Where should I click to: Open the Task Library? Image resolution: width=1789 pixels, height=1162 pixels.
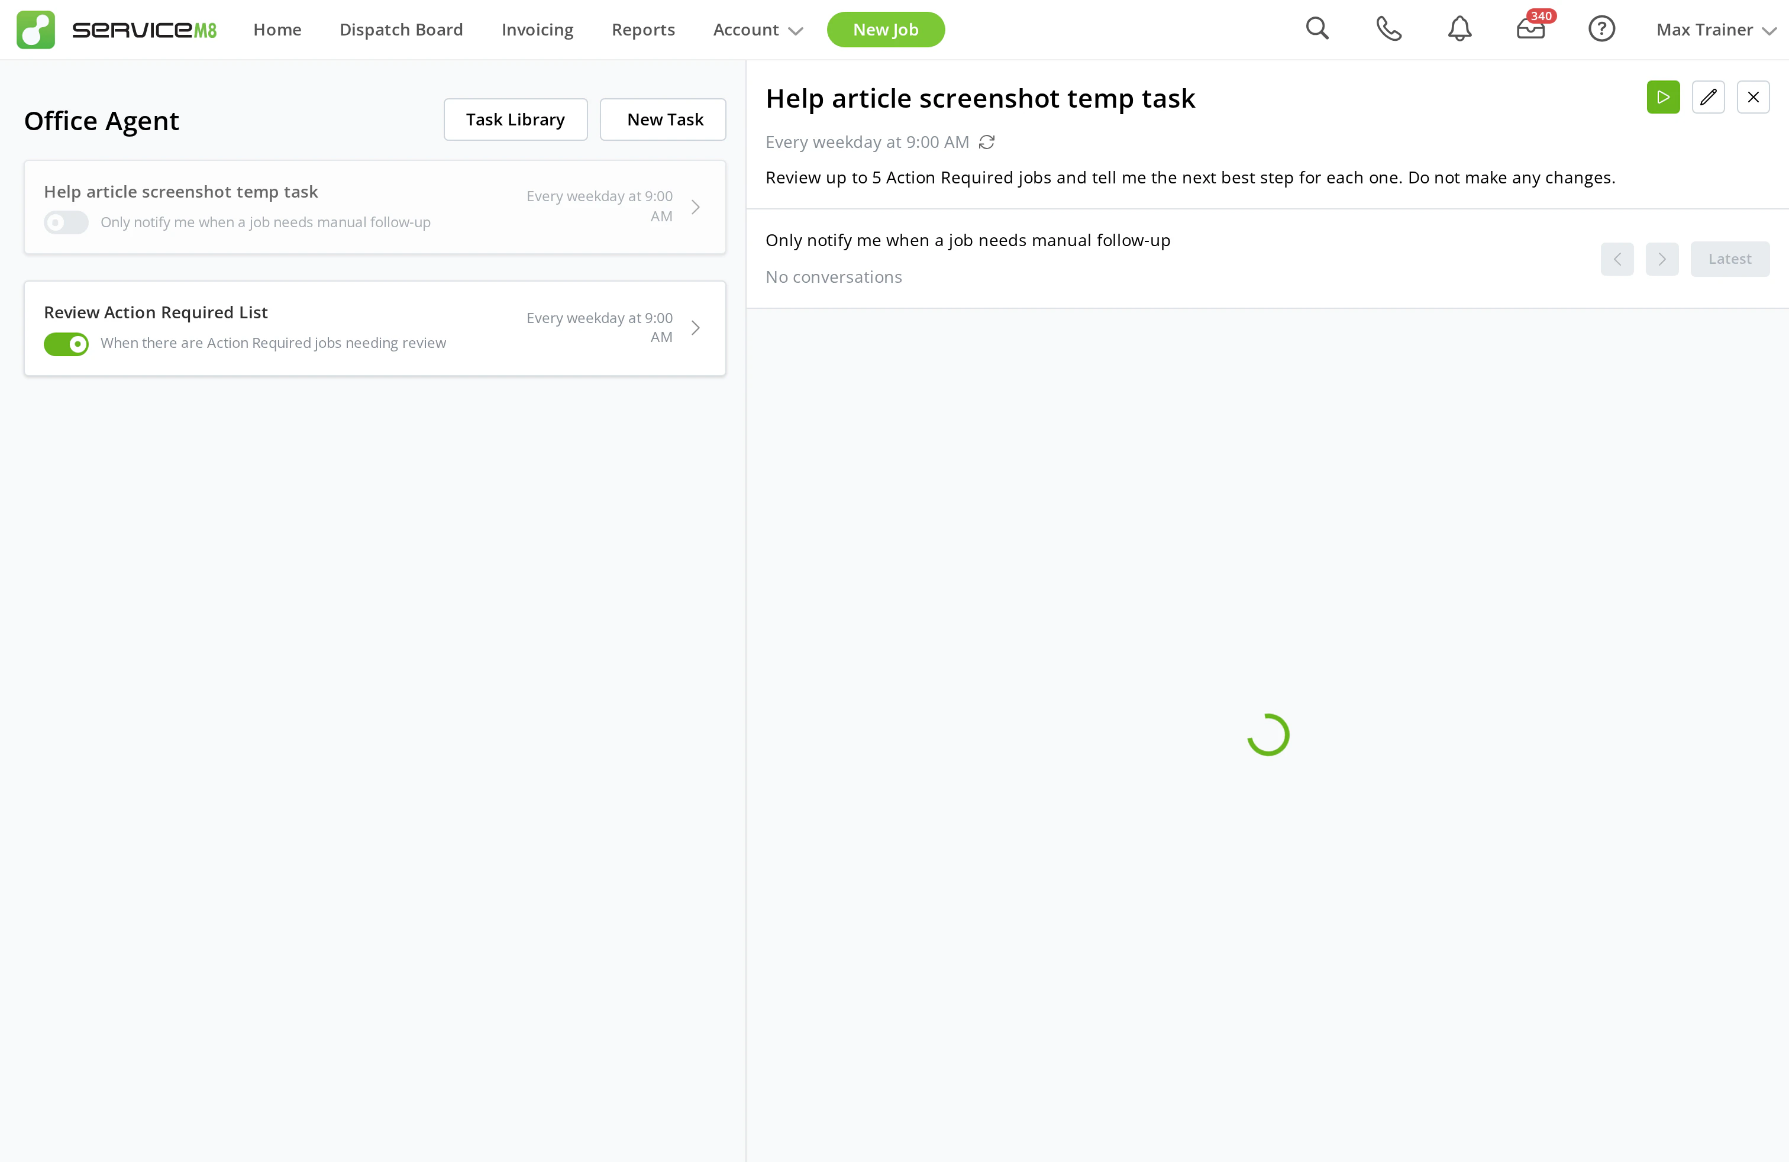tap(515, 119)
